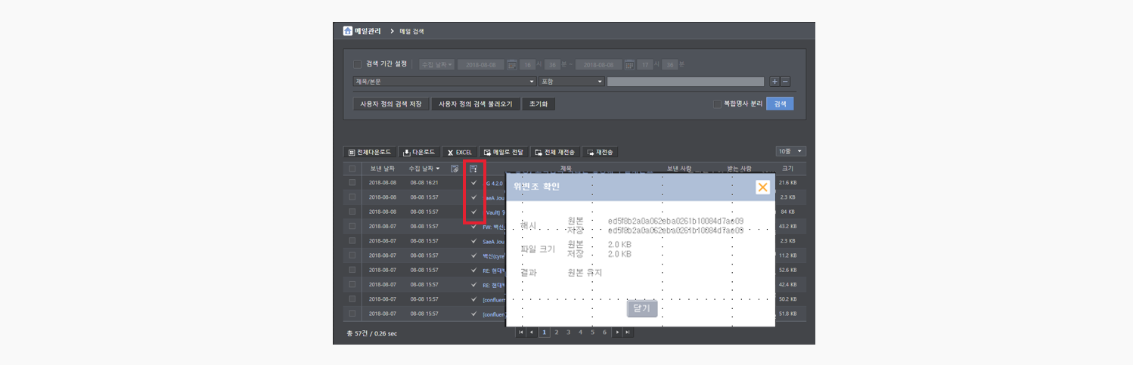This screenshot has width=1133, height=365.
Task: Select the checkbox of the 43.2 KB row
Action: 352,226
